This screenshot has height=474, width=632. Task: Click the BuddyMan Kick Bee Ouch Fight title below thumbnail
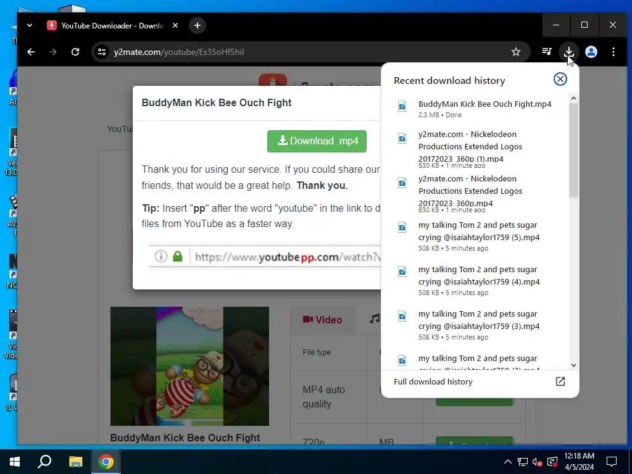coord(185,438)
